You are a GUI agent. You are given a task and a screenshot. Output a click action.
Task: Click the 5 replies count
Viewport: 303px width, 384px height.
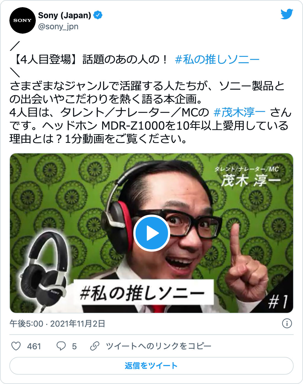click(x=74, y=346)
